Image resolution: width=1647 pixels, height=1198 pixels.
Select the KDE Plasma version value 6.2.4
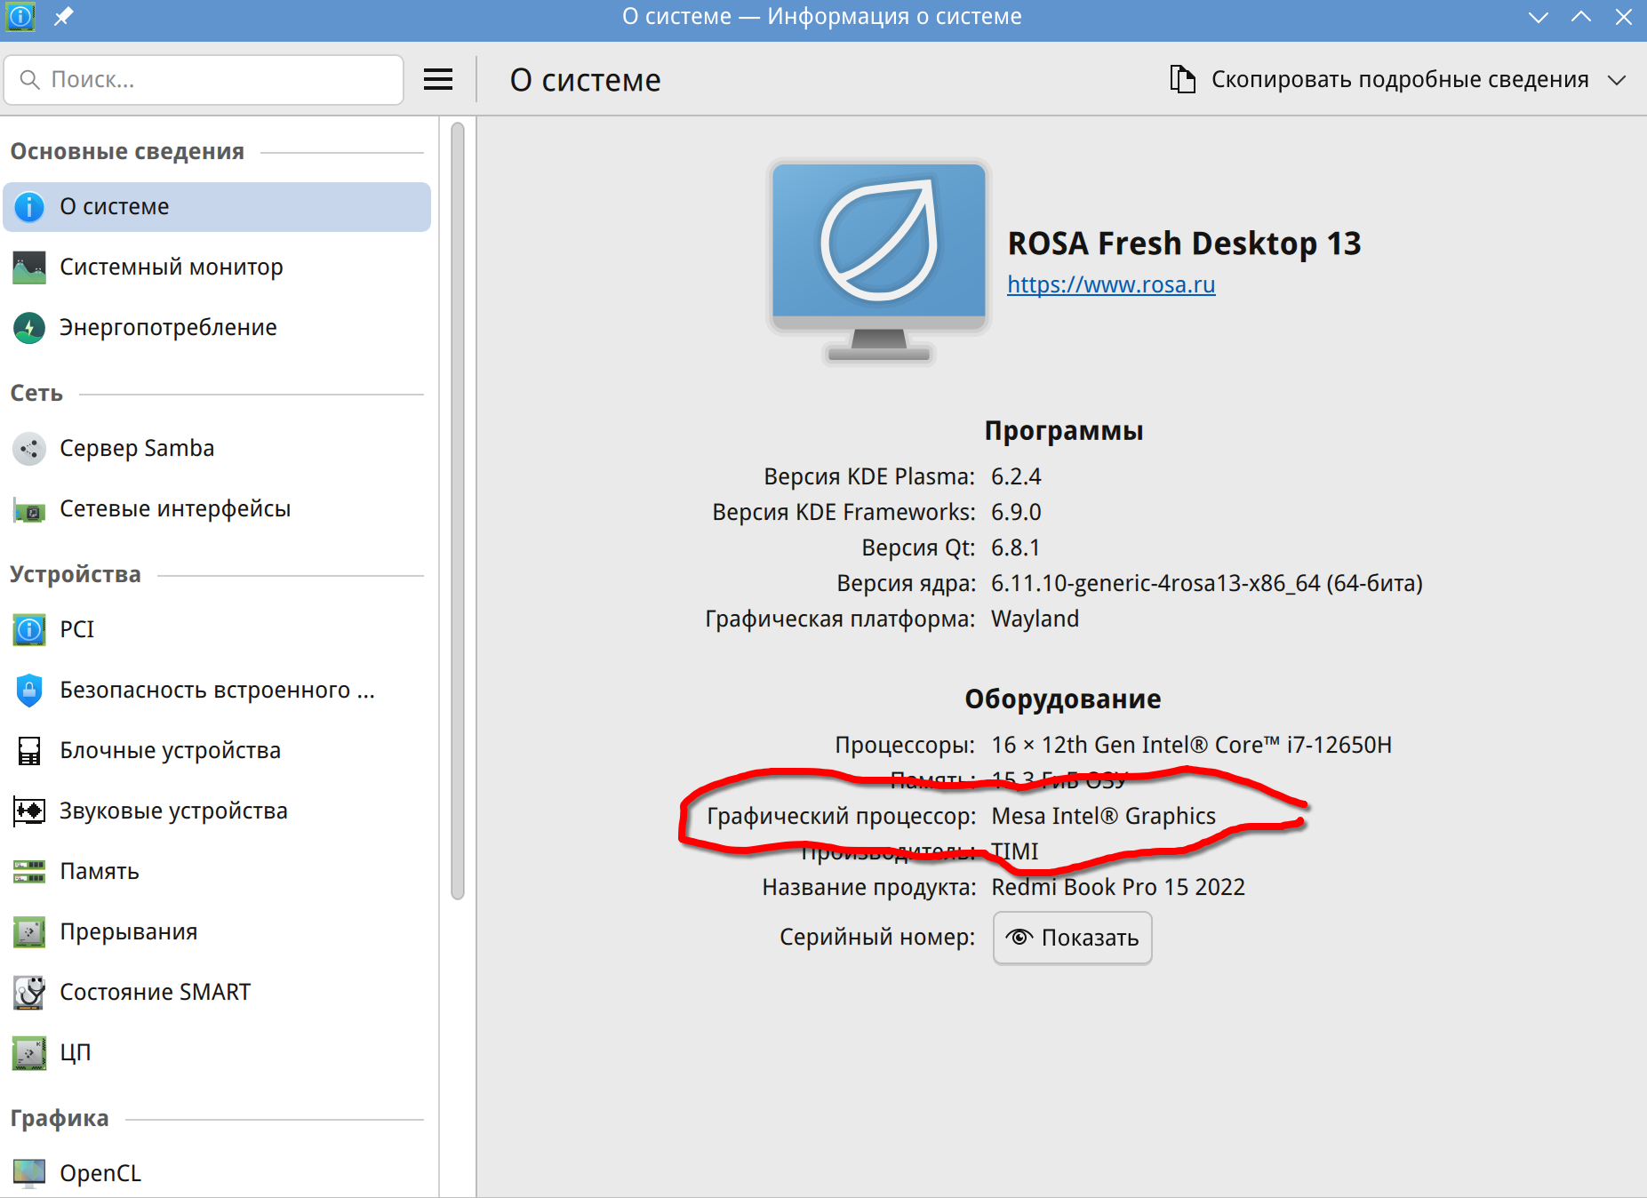pyautogui.click(x=1016, y=477)
